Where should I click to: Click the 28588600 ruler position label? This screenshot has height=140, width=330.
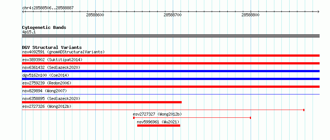click(x=95, y=15)
